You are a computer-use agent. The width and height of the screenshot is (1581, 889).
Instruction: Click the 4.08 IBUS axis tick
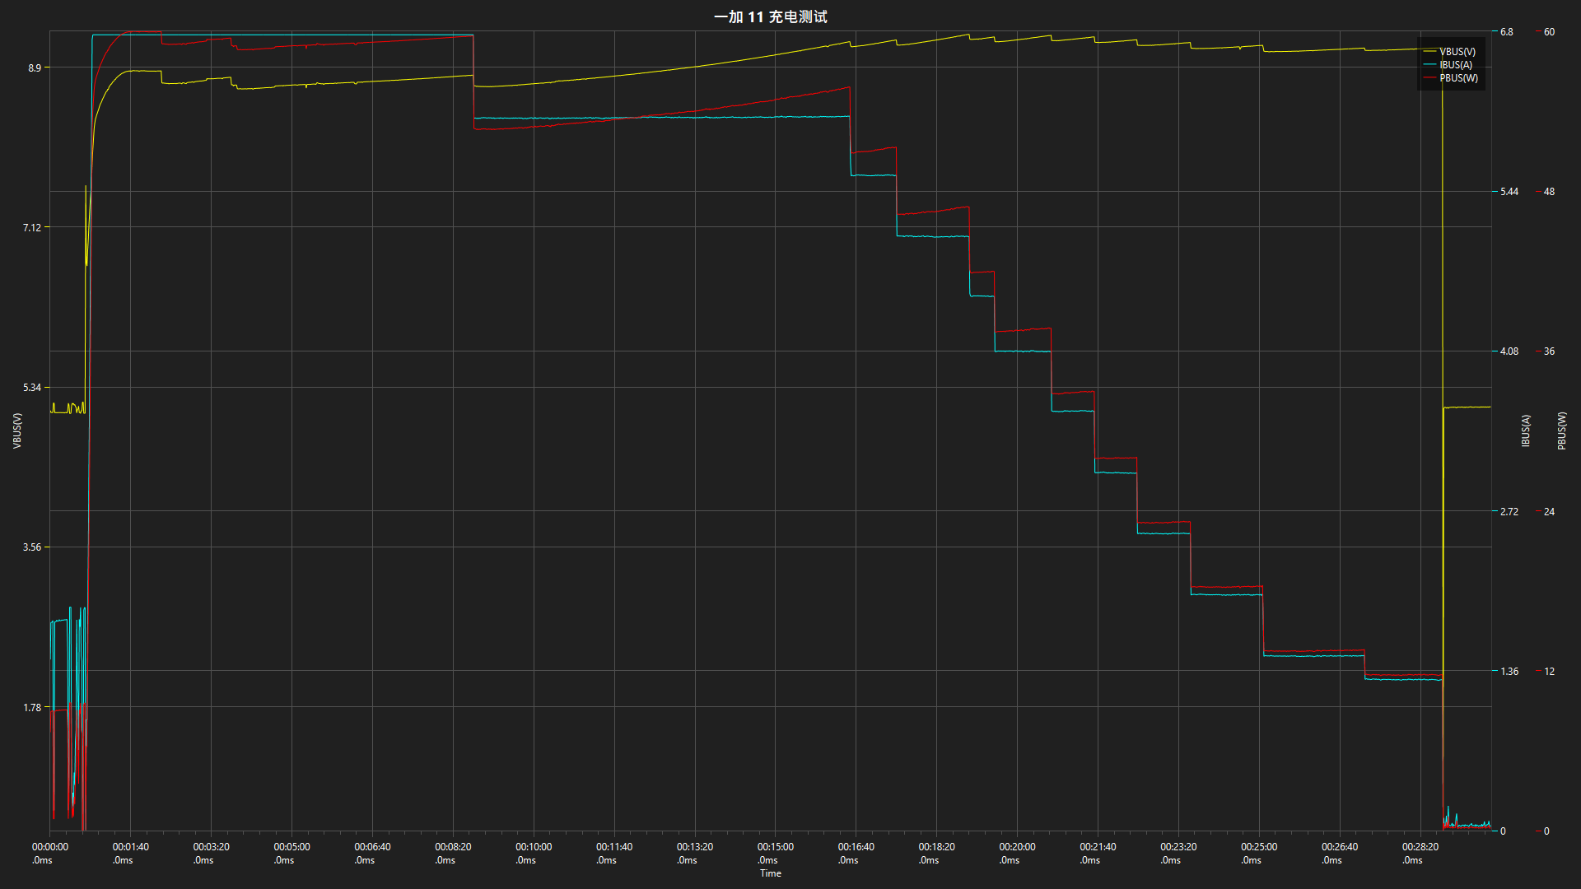(1509, 351)
